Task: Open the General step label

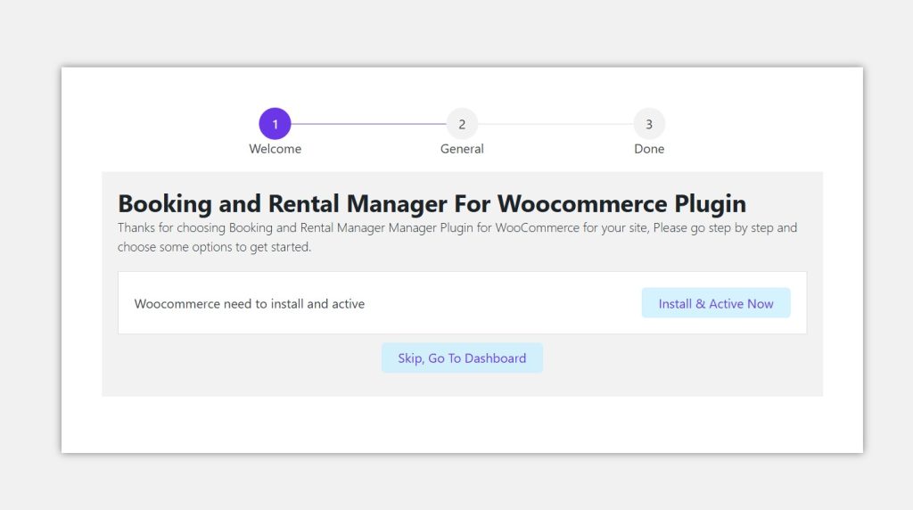Action: click(462, 149)
